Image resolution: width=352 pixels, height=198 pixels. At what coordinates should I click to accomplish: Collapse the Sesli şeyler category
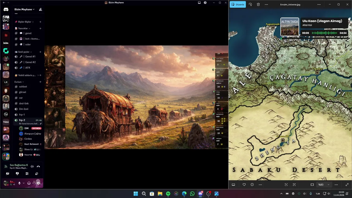coord(23,52)
